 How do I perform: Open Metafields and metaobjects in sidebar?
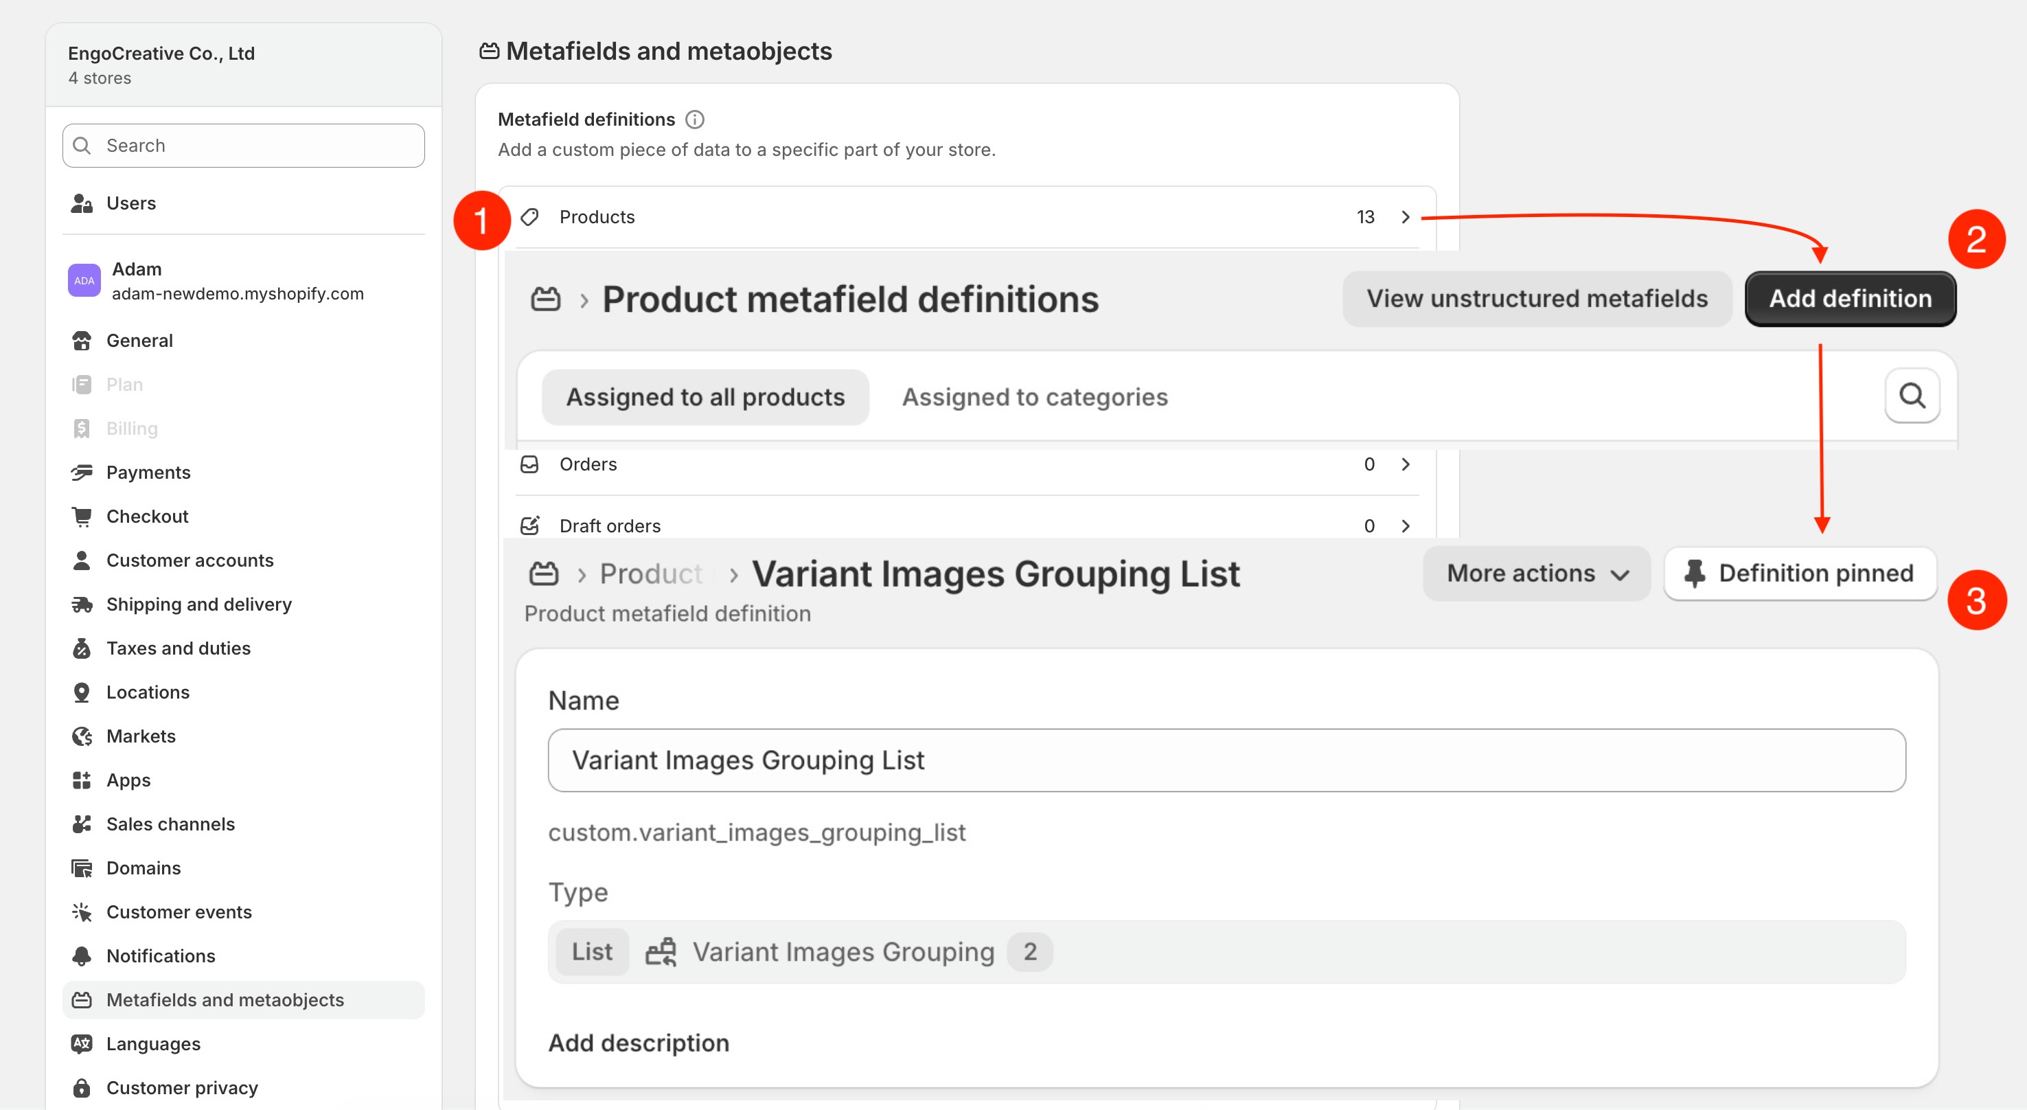point(243,1000)
